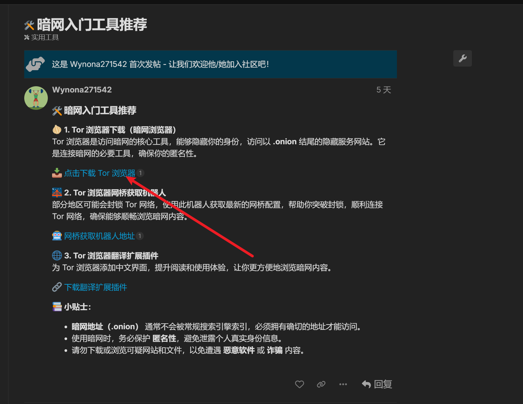
Task: Click the 5 天 post date
Action: pos(383,90)
